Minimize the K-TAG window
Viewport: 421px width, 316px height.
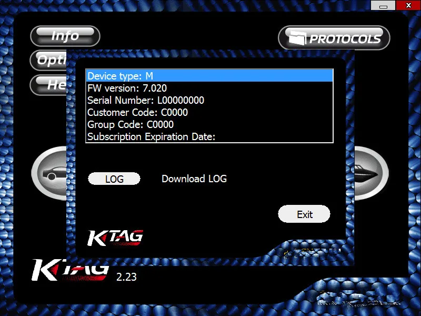click(x=383, y=5)
